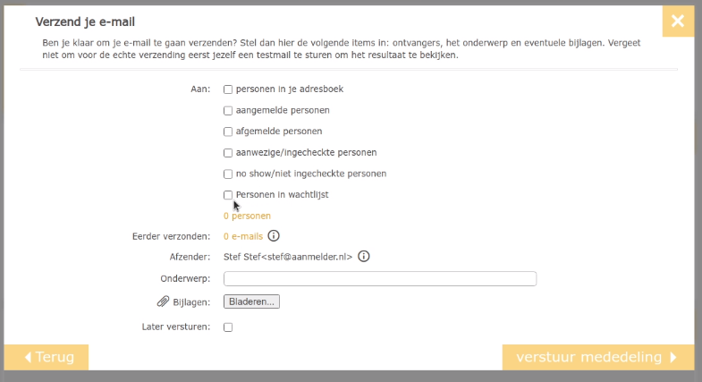Click info icon next to Eerder verzonden

(x=274, y=235)
